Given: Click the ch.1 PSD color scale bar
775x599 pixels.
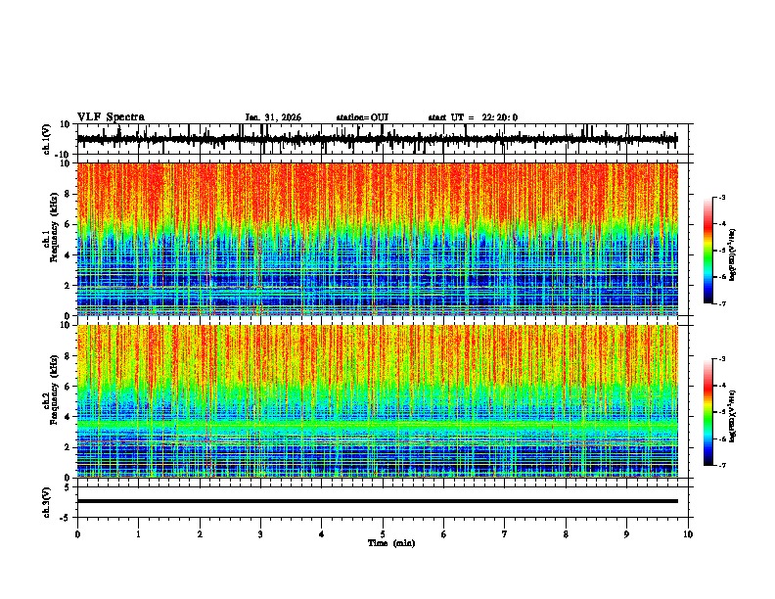Looking at the screenshot, I should click(708, 251).
